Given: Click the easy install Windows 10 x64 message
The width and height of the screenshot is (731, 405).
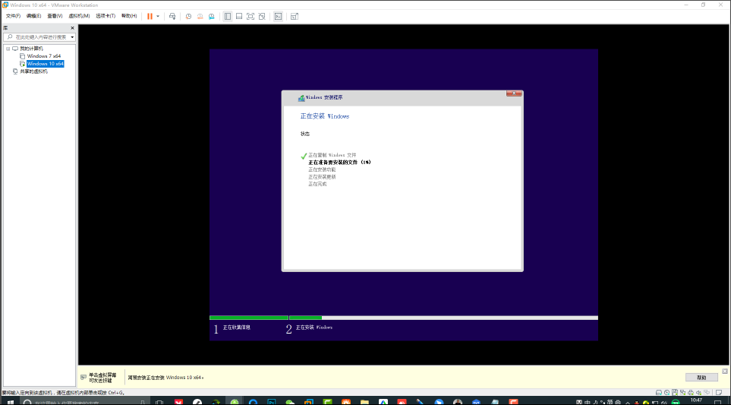Looking at the screenshot, I should 166,378.
